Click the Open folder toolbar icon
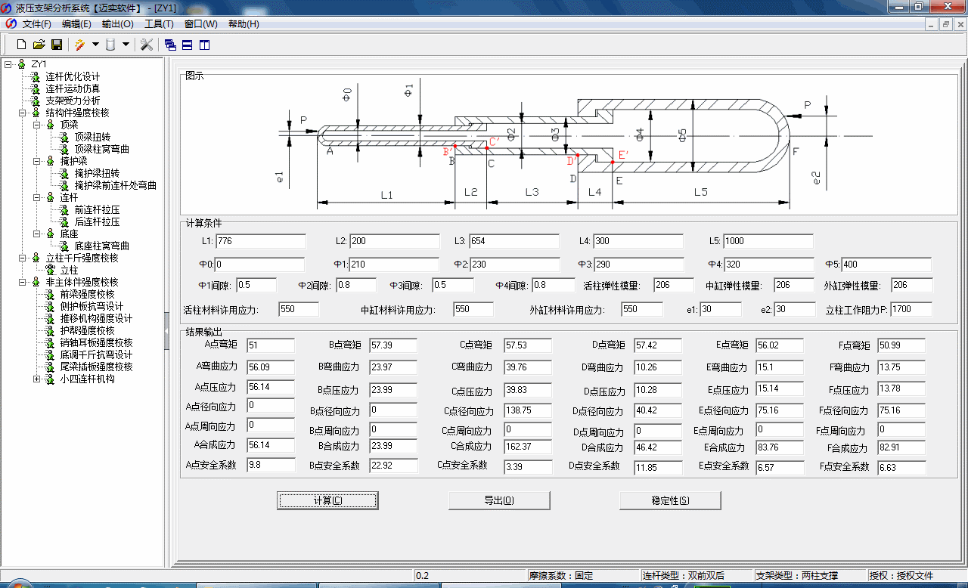968x588 pixels. [39, 45]
